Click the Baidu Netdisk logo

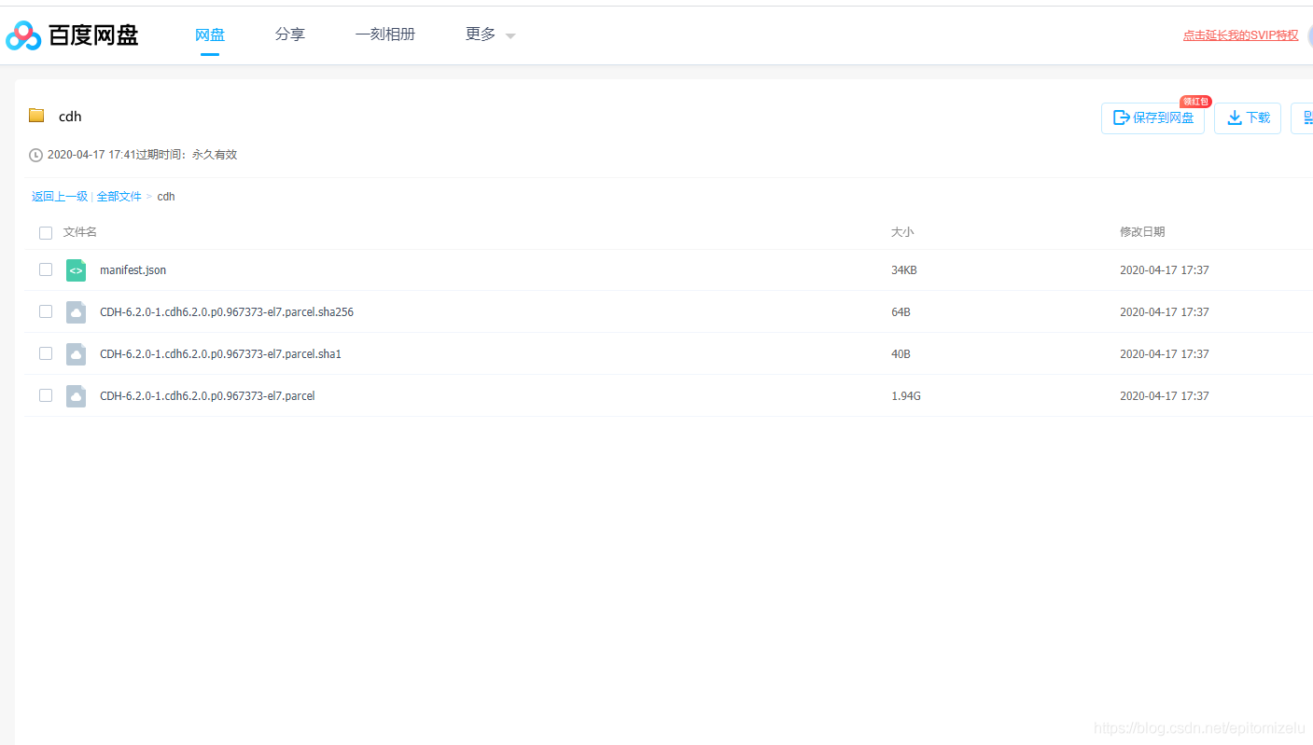coord(72,35)
